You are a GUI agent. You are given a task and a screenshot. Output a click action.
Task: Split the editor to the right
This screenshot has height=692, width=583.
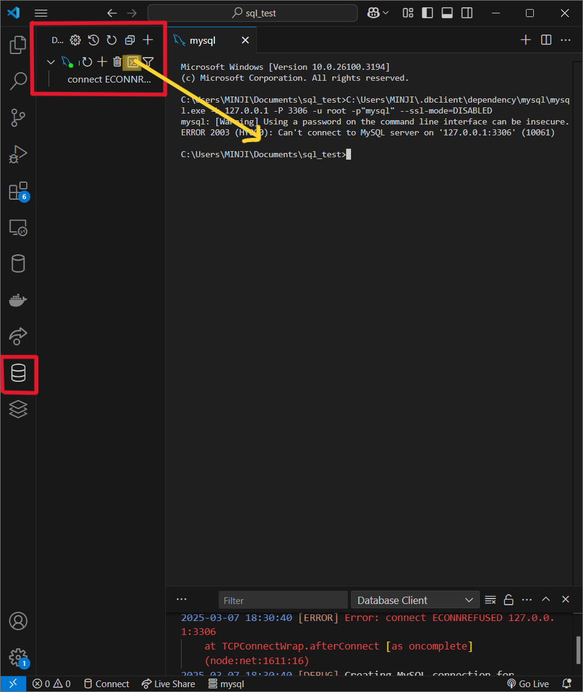point(547,40)
